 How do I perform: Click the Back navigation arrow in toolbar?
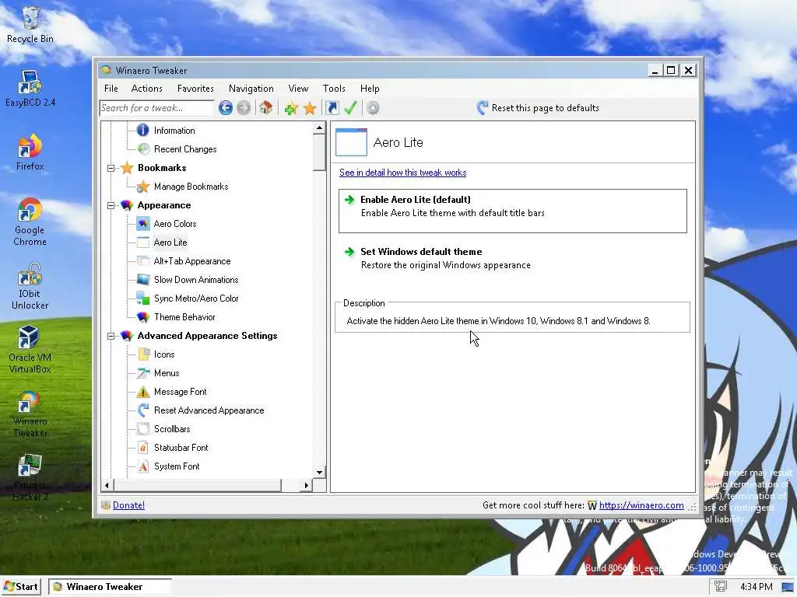click(x=226, y=107)
